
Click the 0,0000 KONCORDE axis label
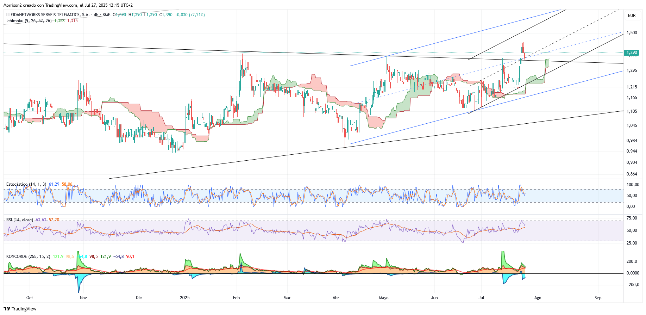click(x=633, y=273)
